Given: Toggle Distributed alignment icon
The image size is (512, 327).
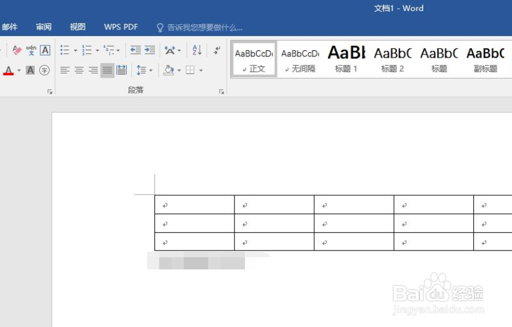Looking at the screenshot, I should (121, 70).
